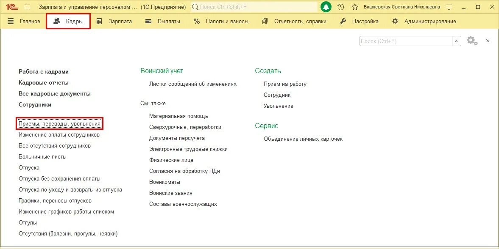Focus the menu search field Поиск (Ctrl+F)
This screenshot has width=499, height=249.
click(406, 41)
